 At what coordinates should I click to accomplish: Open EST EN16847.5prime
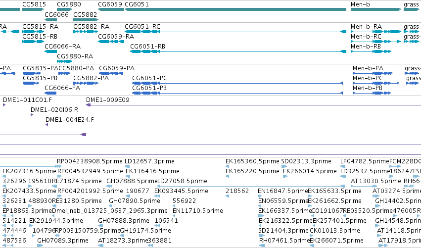[x=282, y=191]
